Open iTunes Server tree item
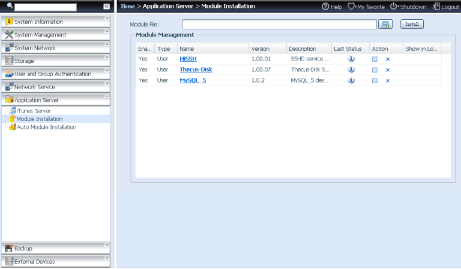The width and height of the screenshot is (461, 269). (34, 111)
